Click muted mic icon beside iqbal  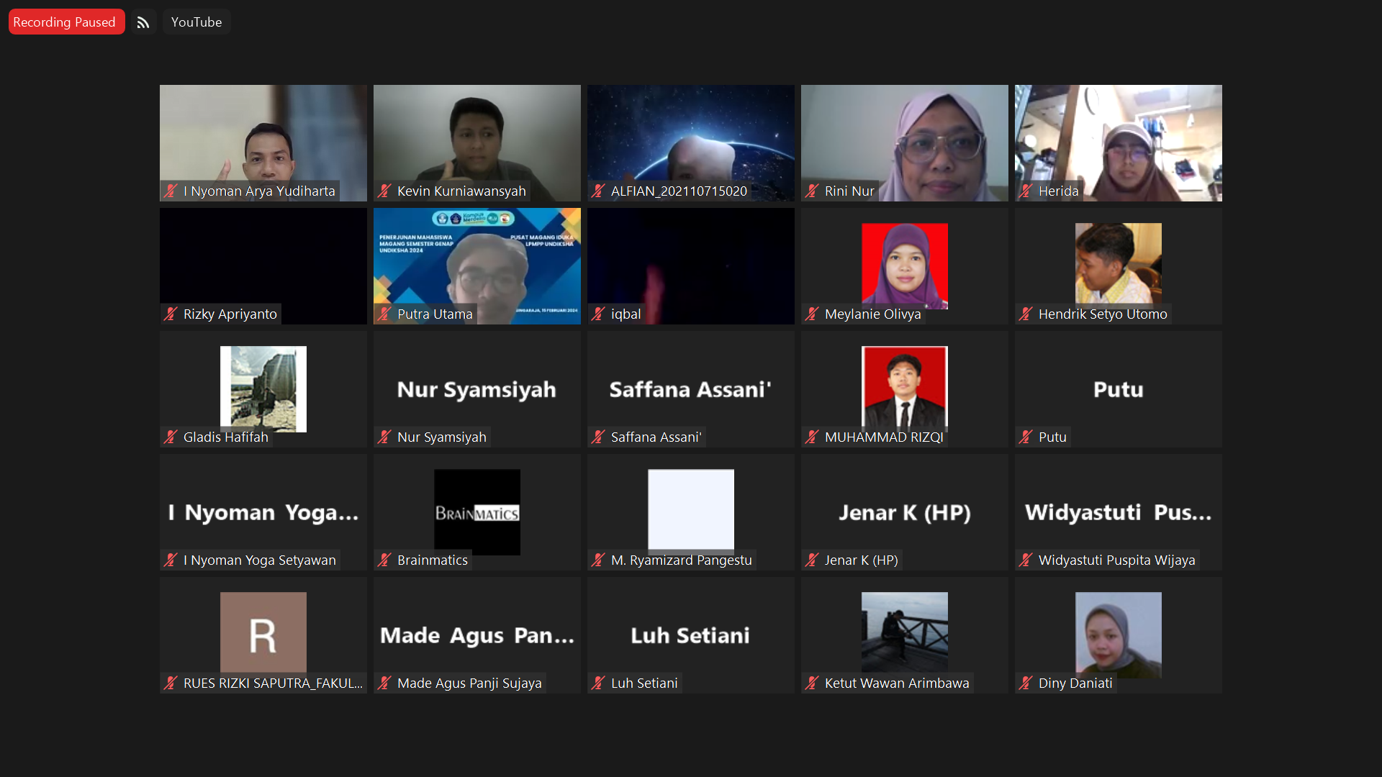(x=598, y=314)
